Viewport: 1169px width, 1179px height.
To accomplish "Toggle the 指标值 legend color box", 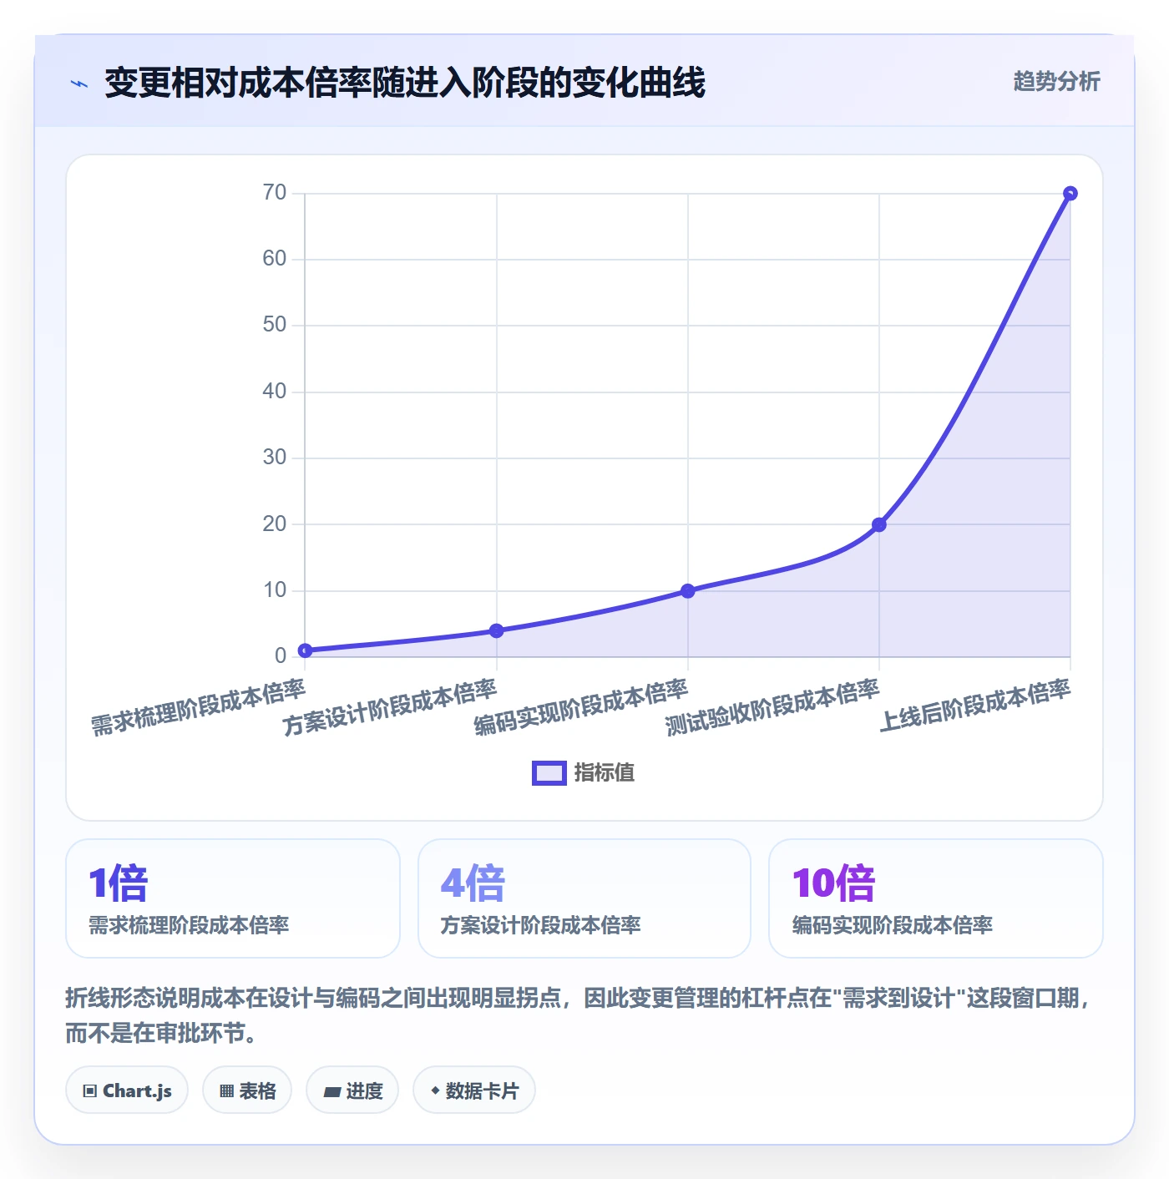I will (549, 773).
